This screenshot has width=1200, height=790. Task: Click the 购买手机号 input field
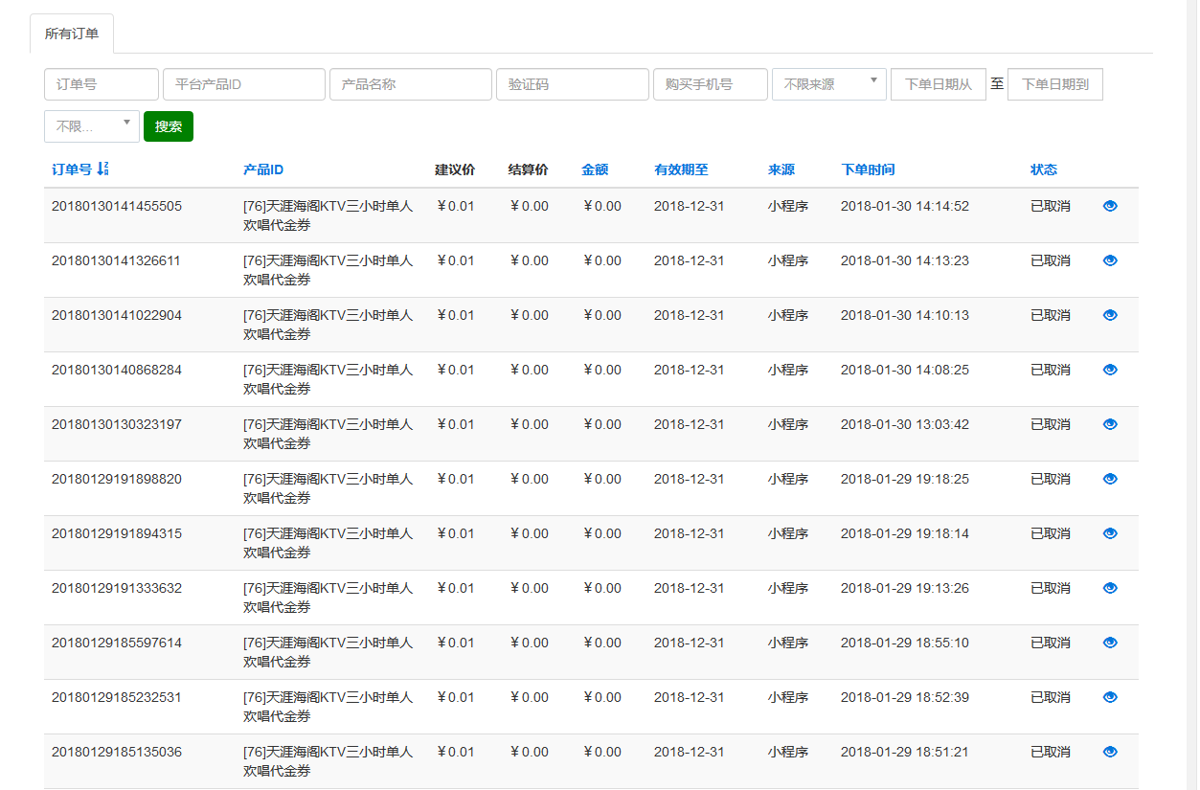710,84
